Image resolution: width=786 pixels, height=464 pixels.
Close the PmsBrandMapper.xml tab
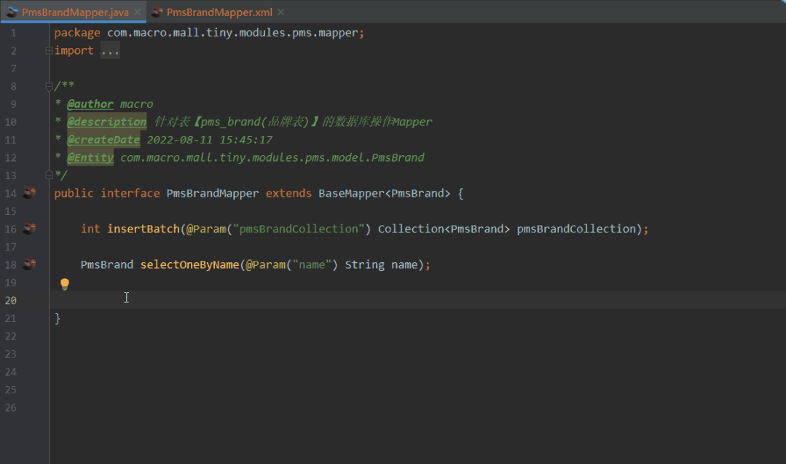tap(280, 12)
